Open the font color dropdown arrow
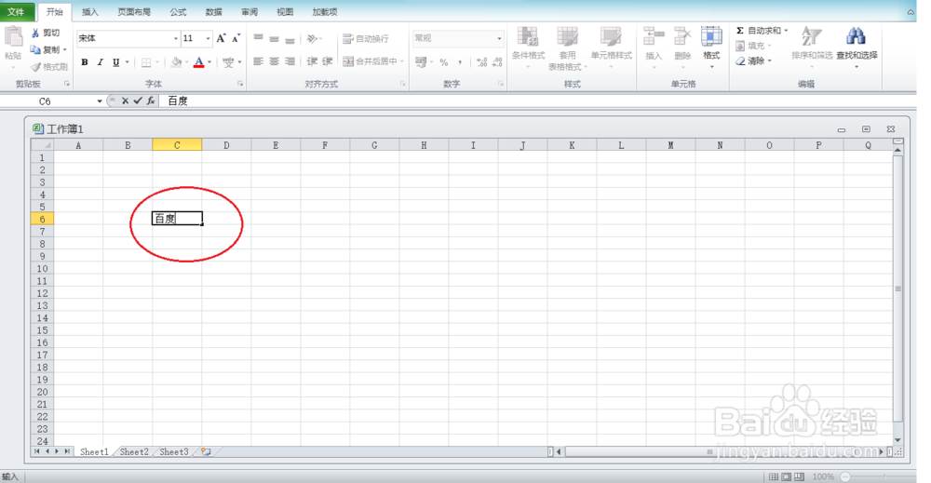This screenshot has width=931, height=483. [x=209, y=61]
